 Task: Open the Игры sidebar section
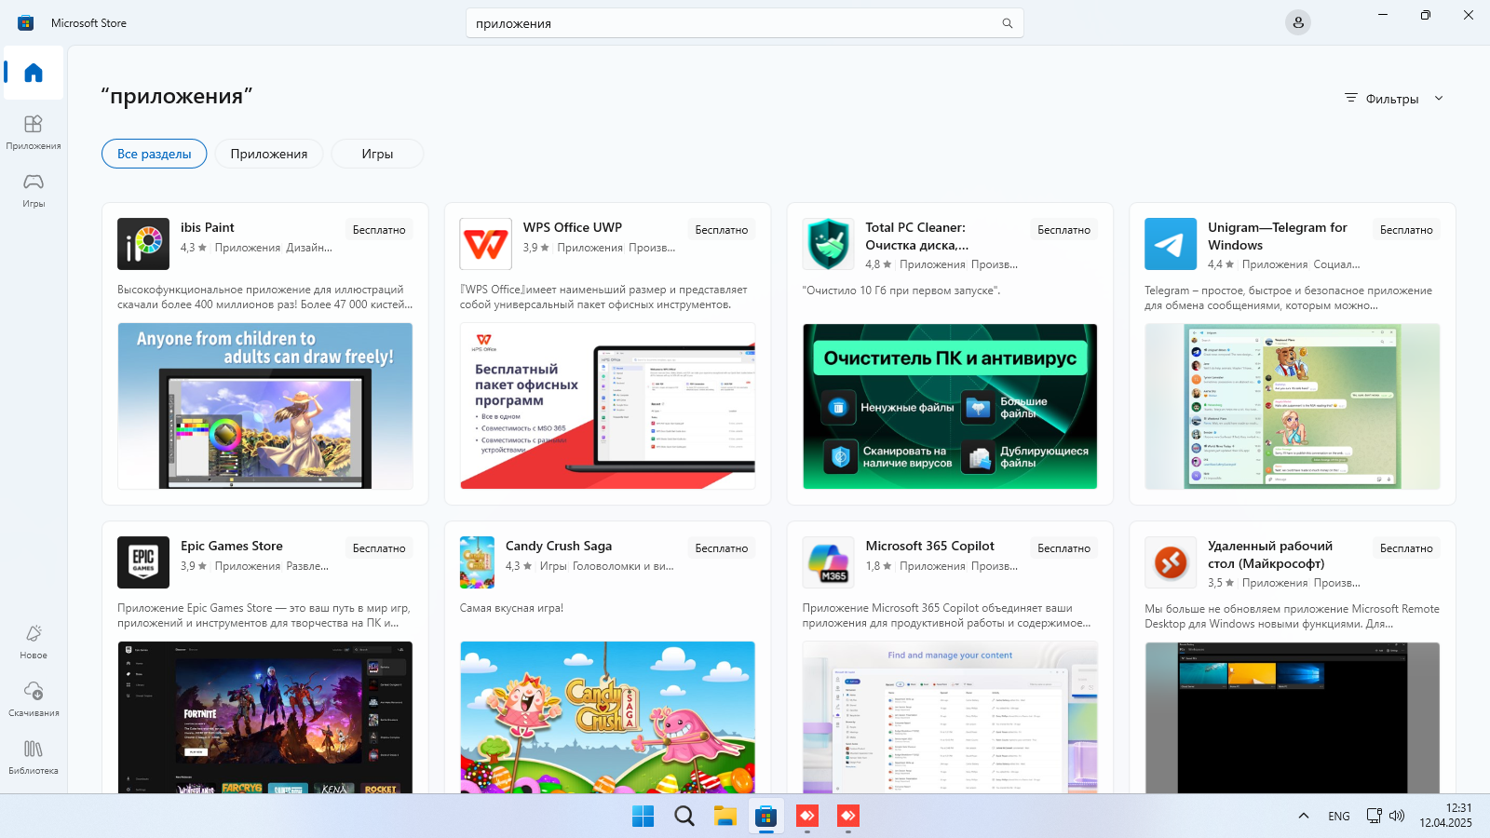click(x=34, y=189)
